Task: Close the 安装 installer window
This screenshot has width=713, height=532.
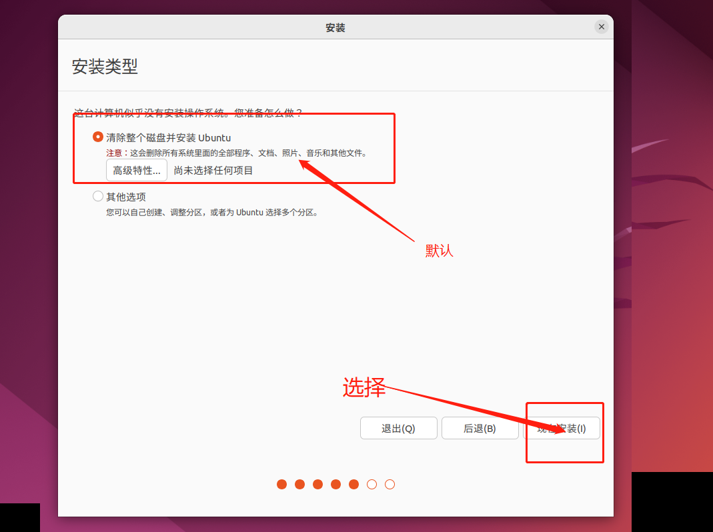Action: [601, 27]
